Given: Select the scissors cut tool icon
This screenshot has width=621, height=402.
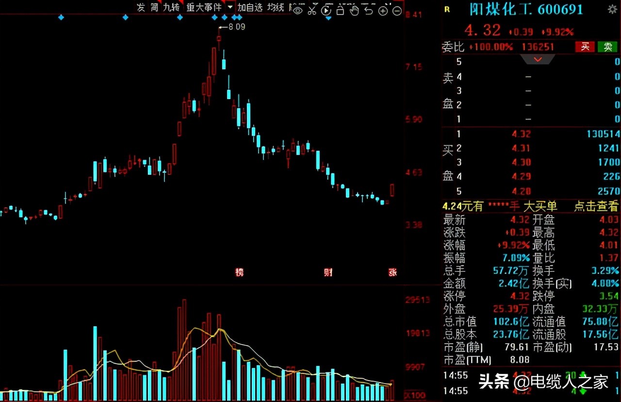Looking at the screenshot, I should [x=312, y=10].
